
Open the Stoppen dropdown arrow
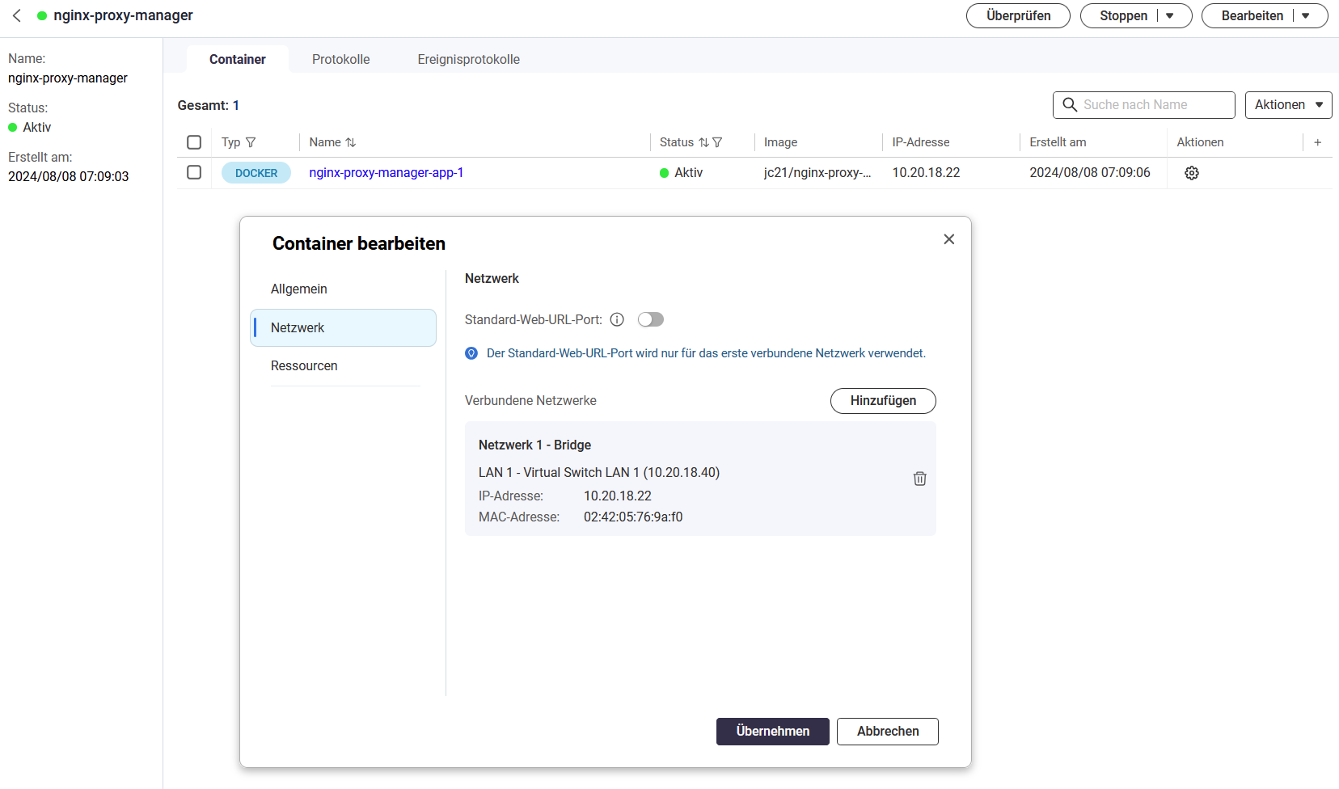click(1170, 15)
